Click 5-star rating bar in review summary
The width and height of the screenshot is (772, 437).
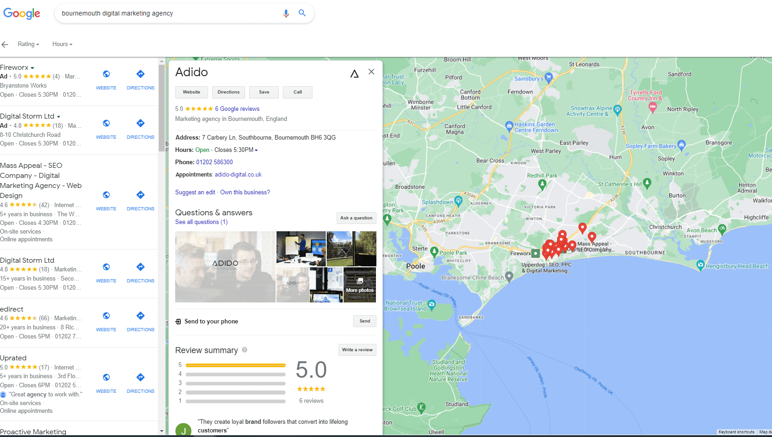(x=235, y=365)
